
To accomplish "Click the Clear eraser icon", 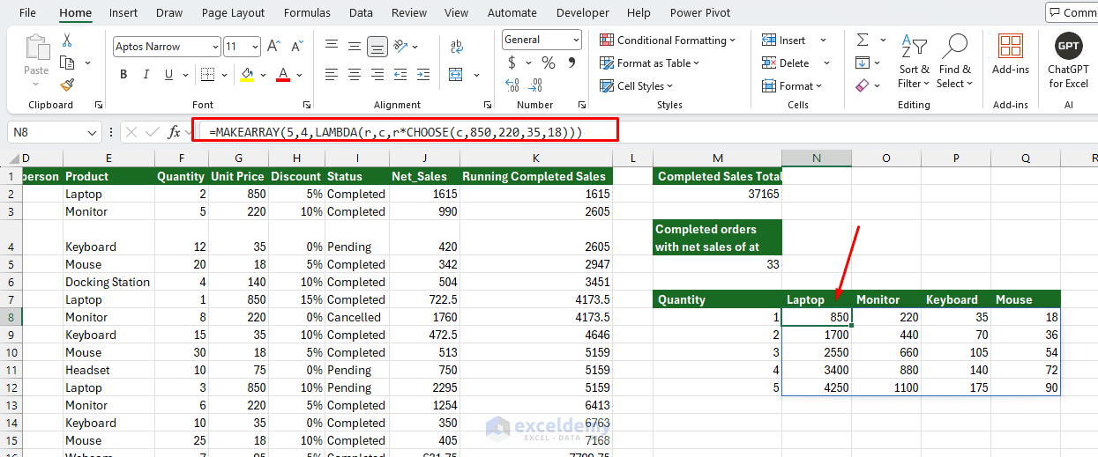I will [863, 85].
